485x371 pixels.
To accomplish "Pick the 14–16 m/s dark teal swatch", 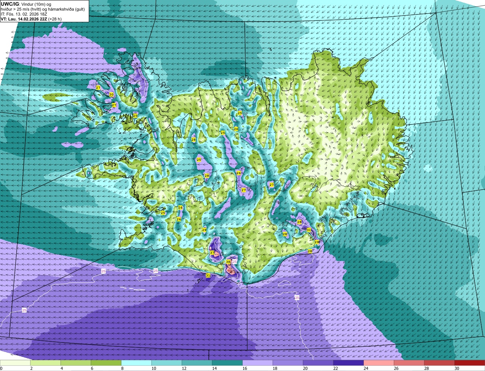I will click(x=227, y=363).
